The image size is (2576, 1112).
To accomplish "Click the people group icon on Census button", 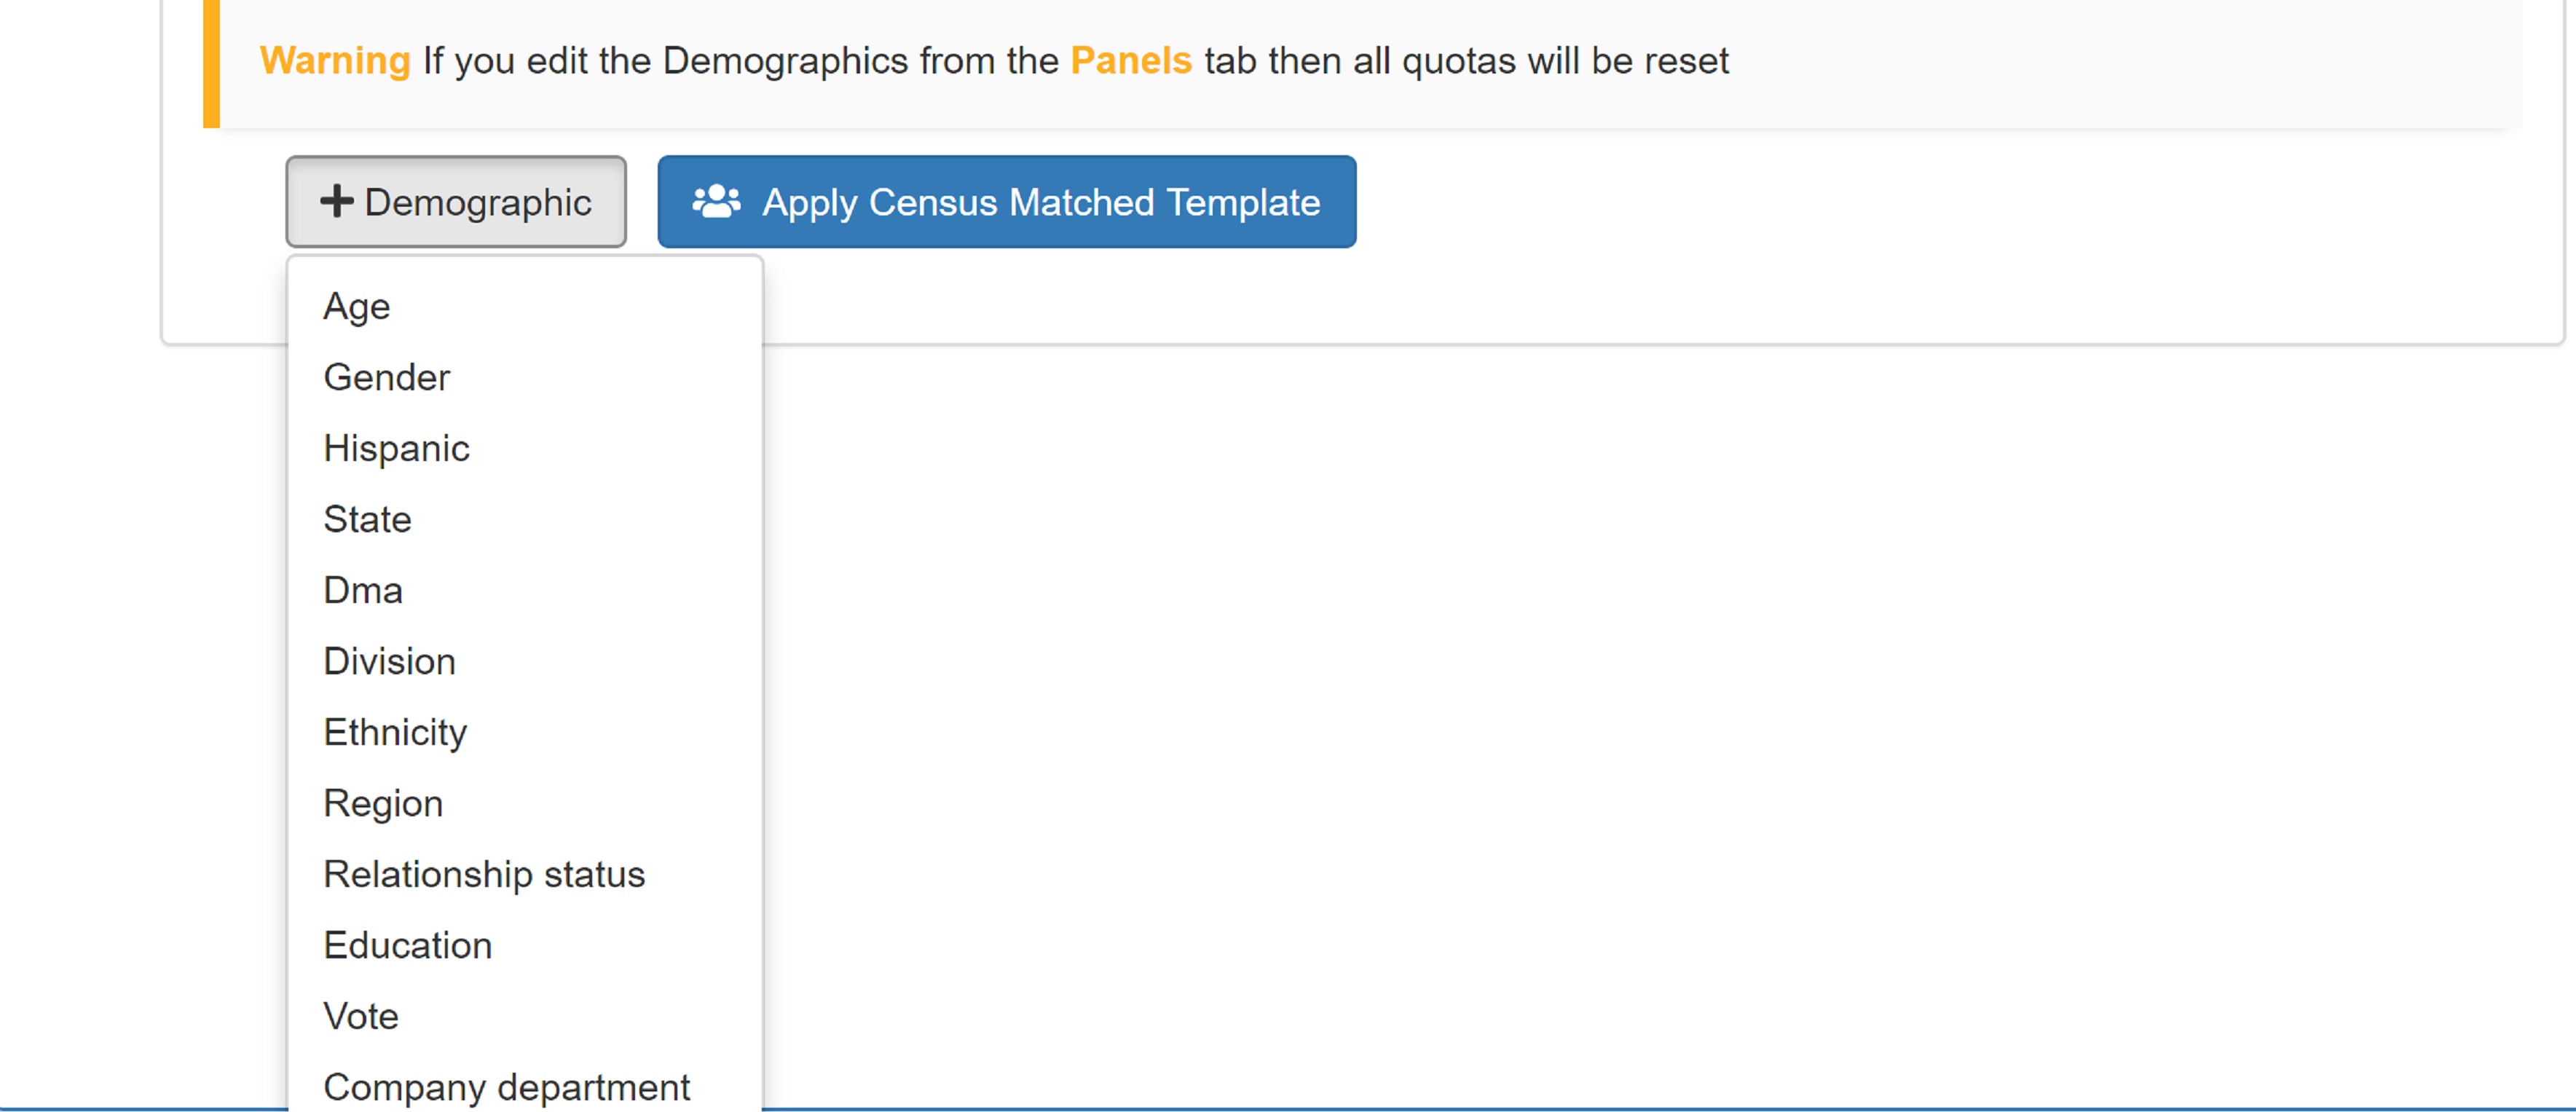I will pos(716,201).
